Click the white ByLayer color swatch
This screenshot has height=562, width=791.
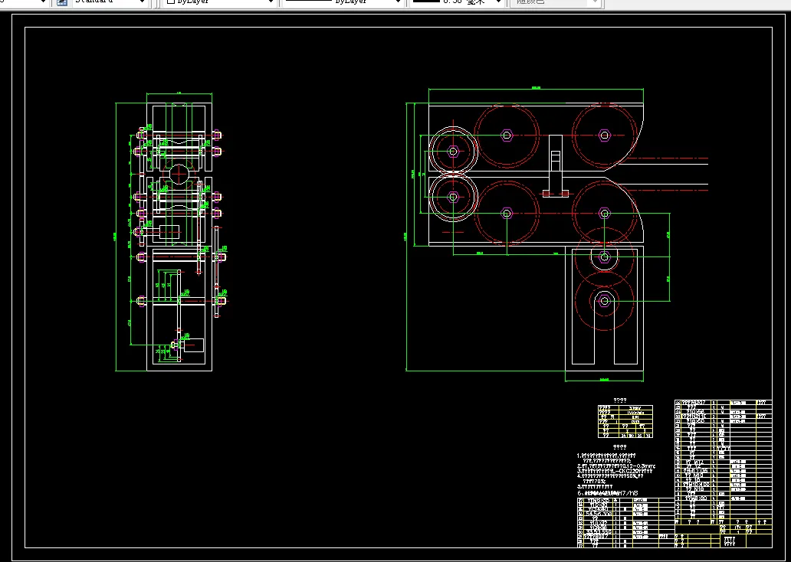point(170,2)
